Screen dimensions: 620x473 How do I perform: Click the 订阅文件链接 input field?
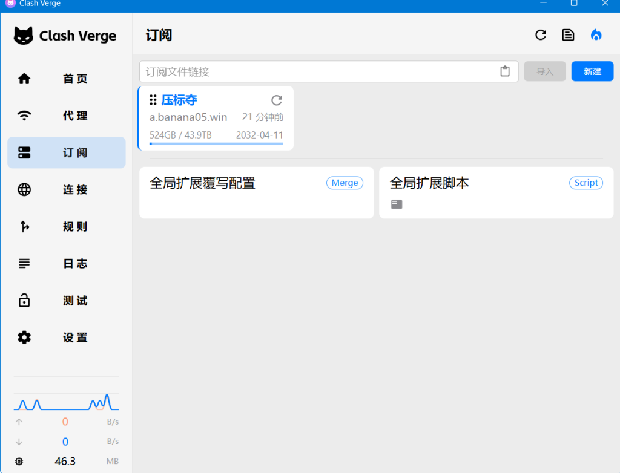coord(318,71)
